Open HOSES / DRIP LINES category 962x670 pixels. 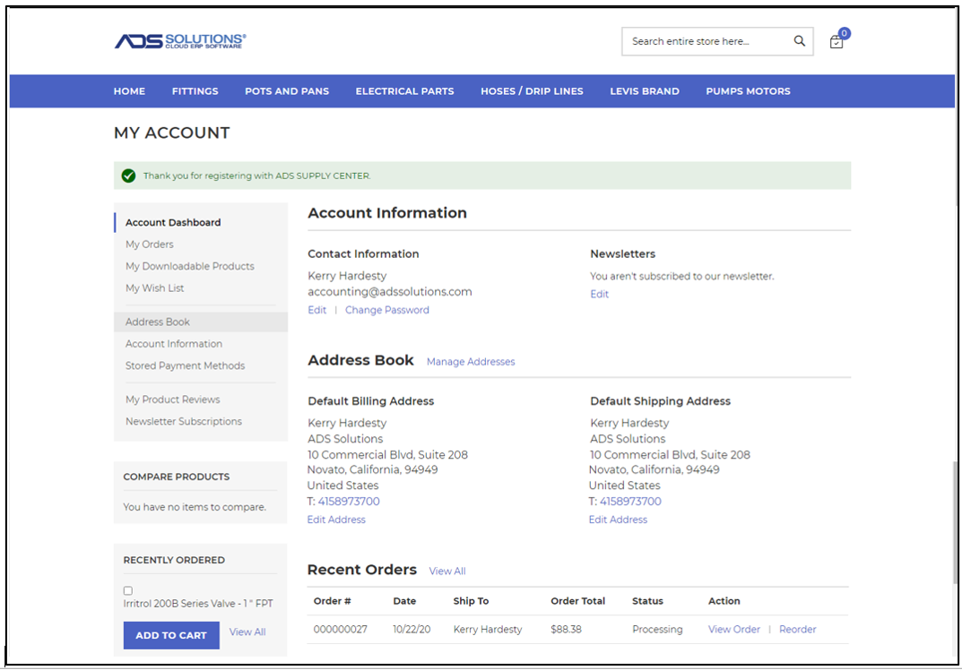[532, 91]
